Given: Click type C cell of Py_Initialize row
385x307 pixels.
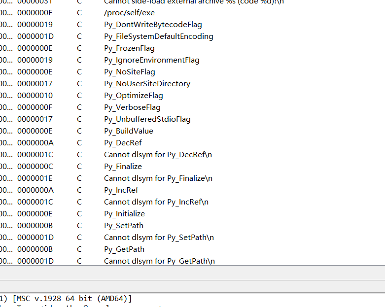Looking at the screenshot, I should coord(79,214).
